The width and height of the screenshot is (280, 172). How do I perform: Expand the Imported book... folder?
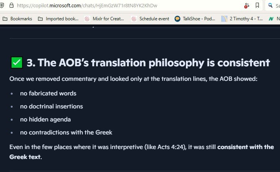click(x=58, y=19)
